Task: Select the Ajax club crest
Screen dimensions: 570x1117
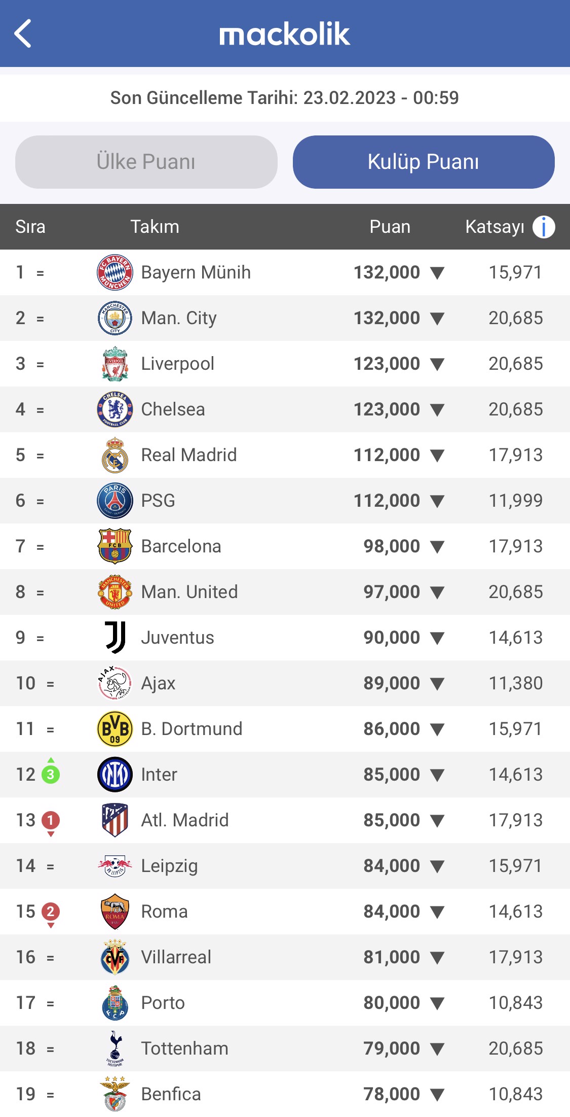Action: pyautogui.click(x=115, y=683)
